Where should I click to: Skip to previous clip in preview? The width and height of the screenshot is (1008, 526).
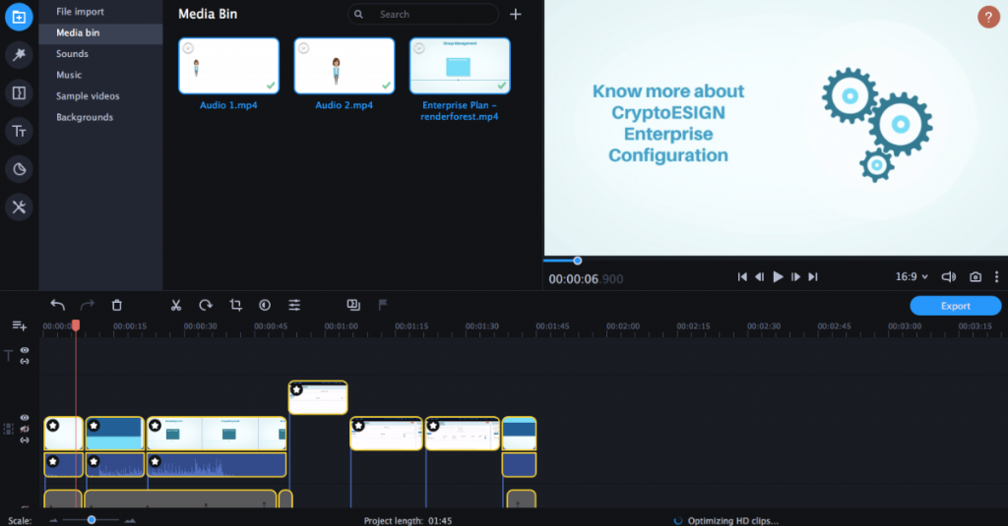tap(742, 277)
